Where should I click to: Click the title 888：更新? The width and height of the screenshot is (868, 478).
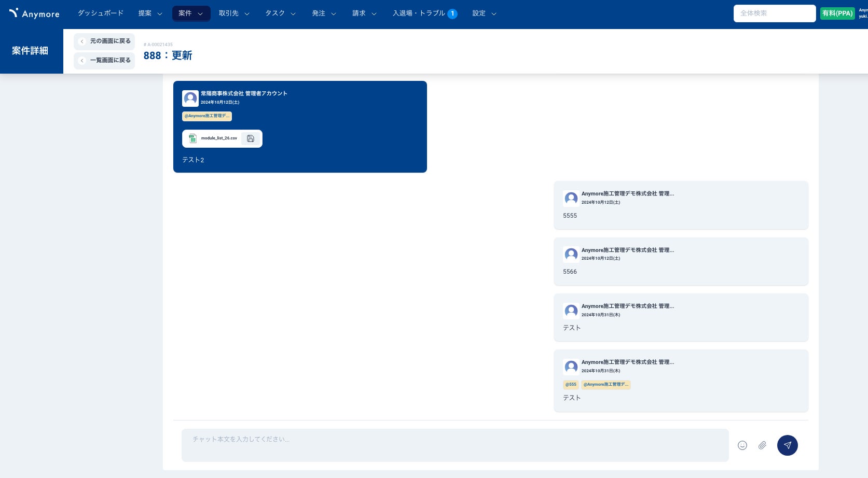(x=168, y=55)
